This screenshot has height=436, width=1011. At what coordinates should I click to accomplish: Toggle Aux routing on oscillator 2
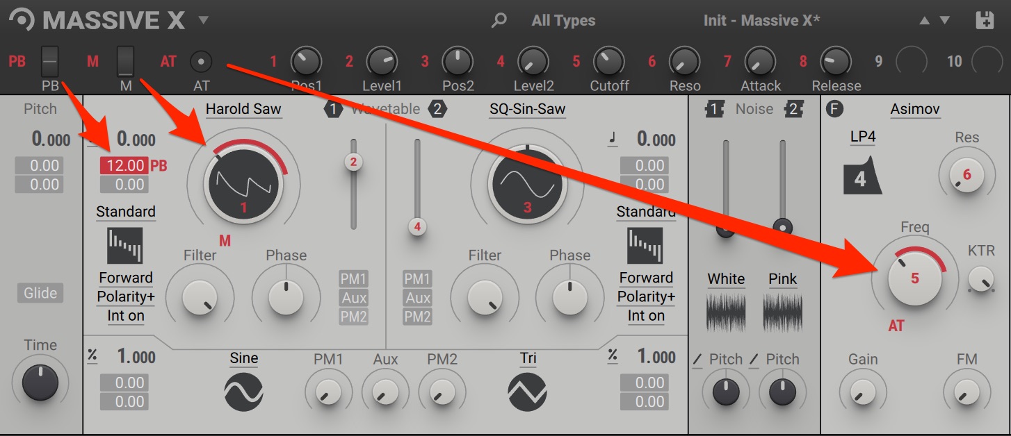(417, 298)
